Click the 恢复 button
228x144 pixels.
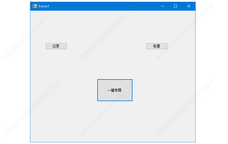tap(157, 46)
